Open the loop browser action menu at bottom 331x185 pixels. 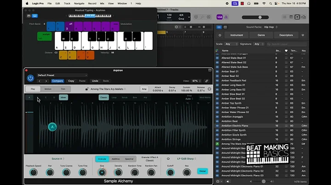(x=219, y=181)
